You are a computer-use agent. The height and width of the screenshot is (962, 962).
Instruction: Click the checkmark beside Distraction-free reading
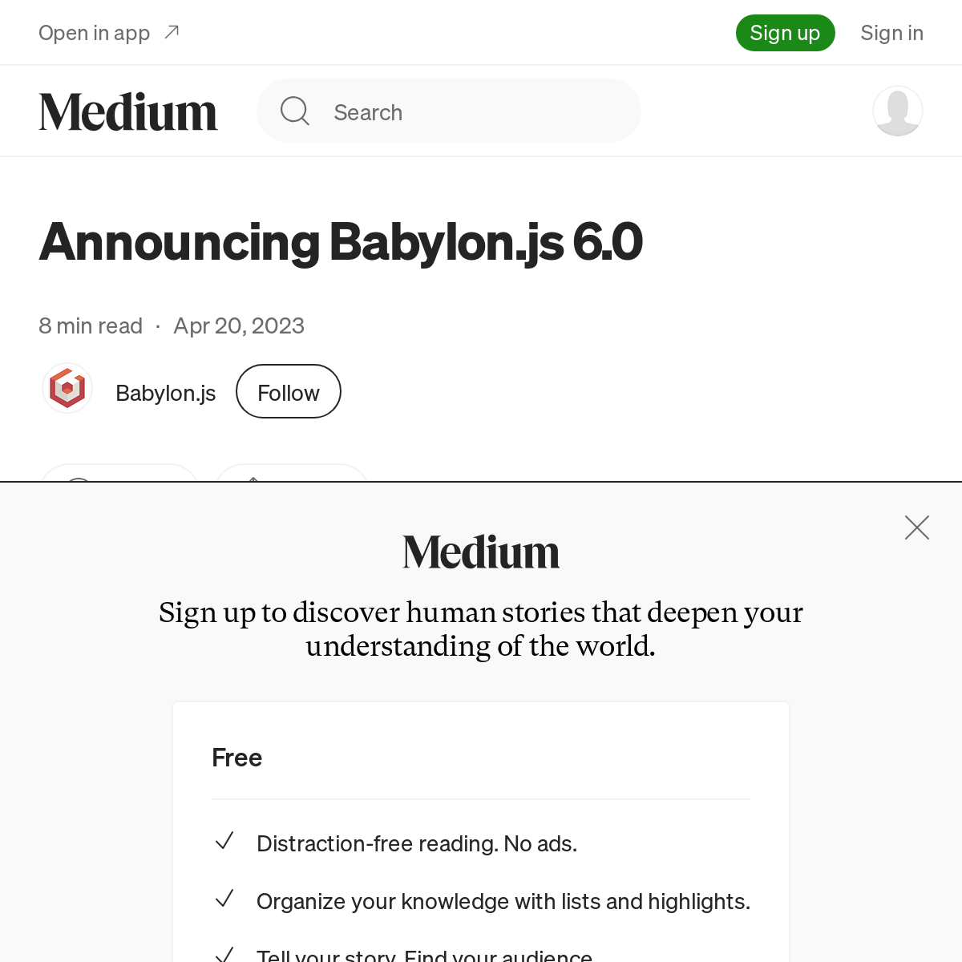[224, 842]
